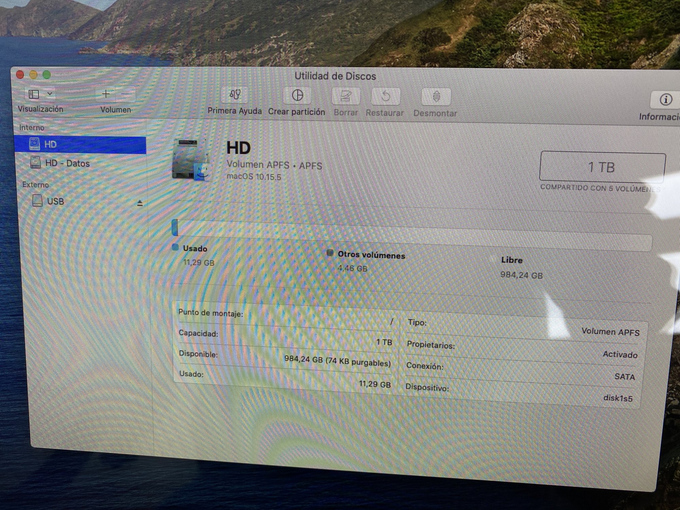Minimize the window with yellow button

click(x=33, y=74)
